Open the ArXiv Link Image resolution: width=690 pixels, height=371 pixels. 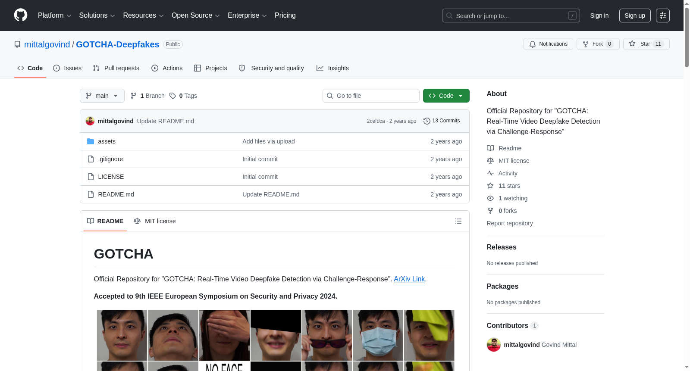pyautogui.click(x=409, y=279)
